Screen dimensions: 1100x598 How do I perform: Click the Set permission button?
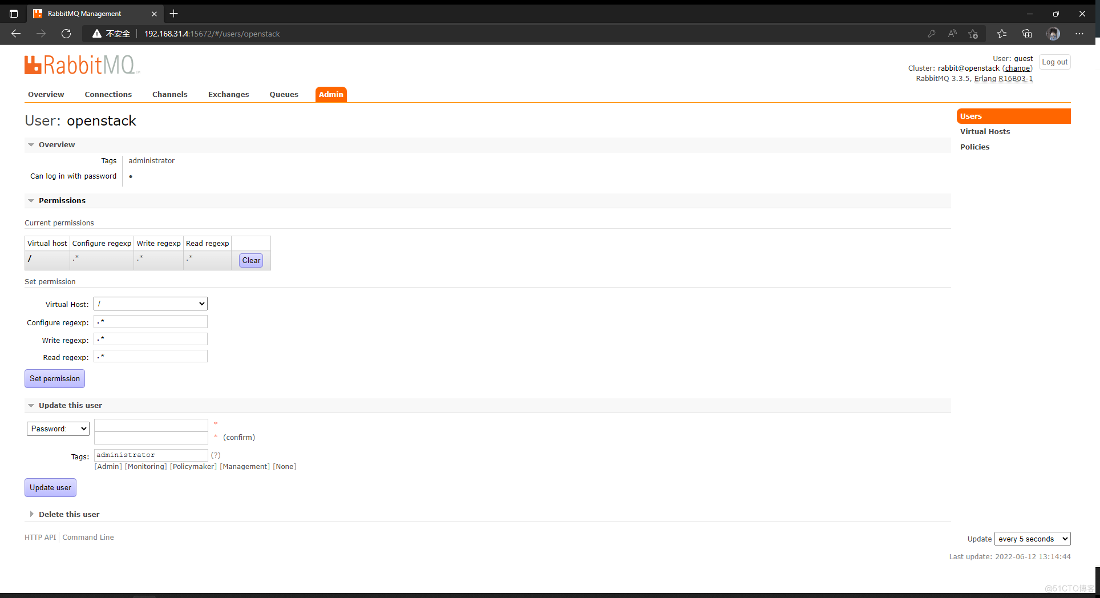(55, 378)
